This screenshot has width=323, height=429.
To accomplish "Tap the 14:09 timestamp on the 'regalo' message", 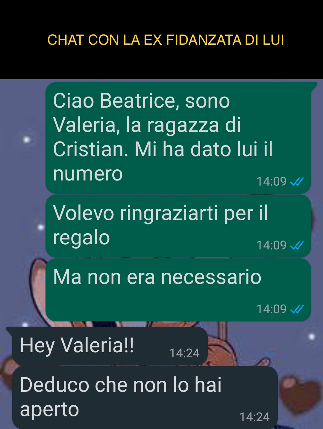I will tap(272, 246).
